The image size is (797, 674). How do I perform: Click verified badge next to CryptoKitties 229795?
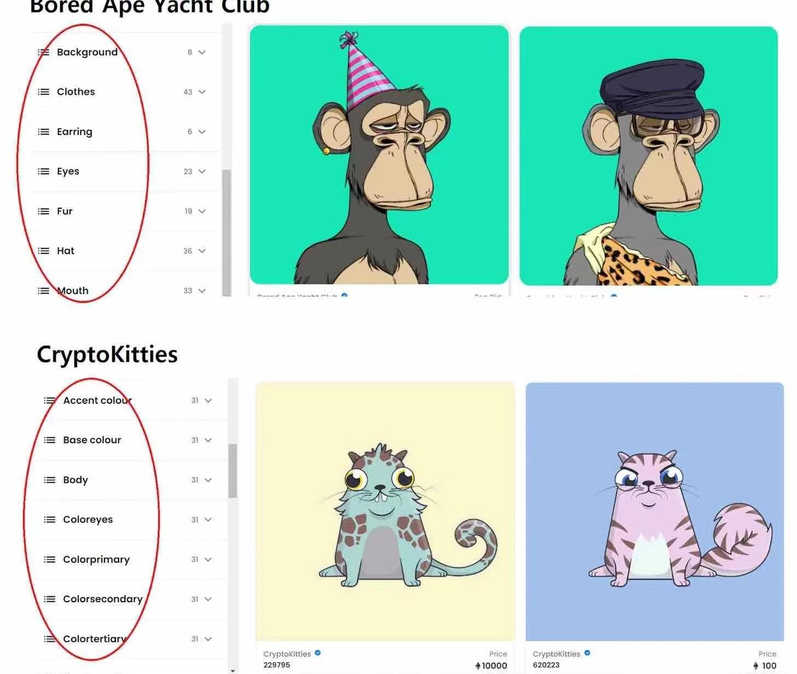tap(317, 653)
